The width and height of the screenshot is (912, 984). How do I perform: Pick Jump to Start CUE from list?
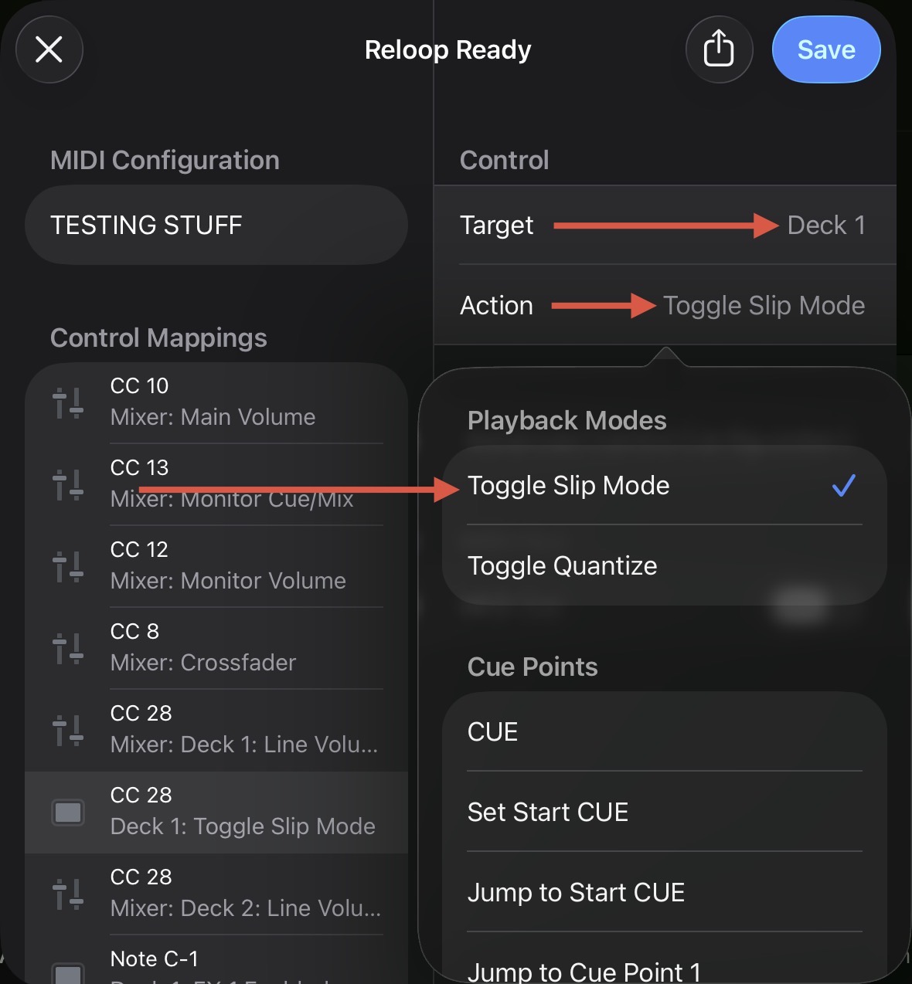coord(665,892)
